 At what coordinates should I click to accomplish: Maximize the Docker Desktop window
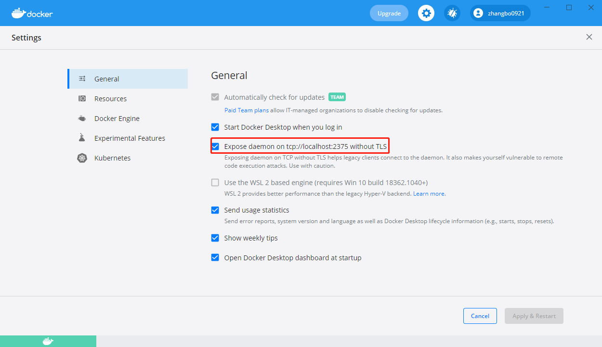pyautogui.click(x=569, y=8)
